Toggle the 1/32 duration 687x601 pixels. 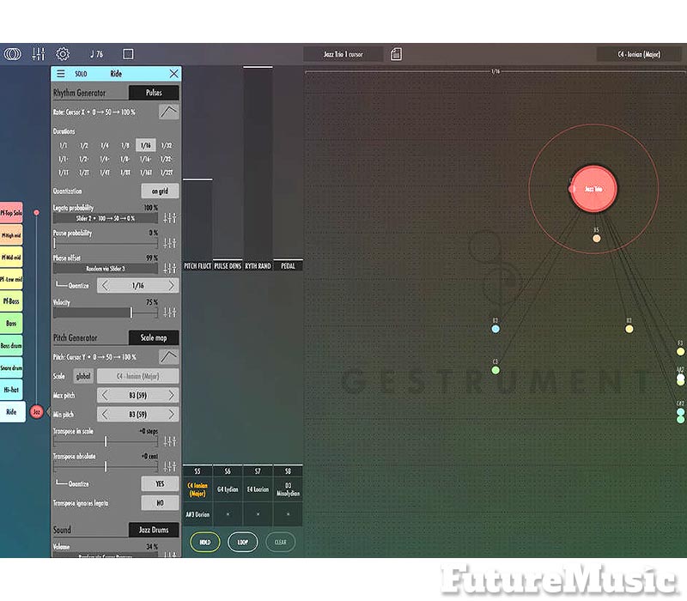167,145
